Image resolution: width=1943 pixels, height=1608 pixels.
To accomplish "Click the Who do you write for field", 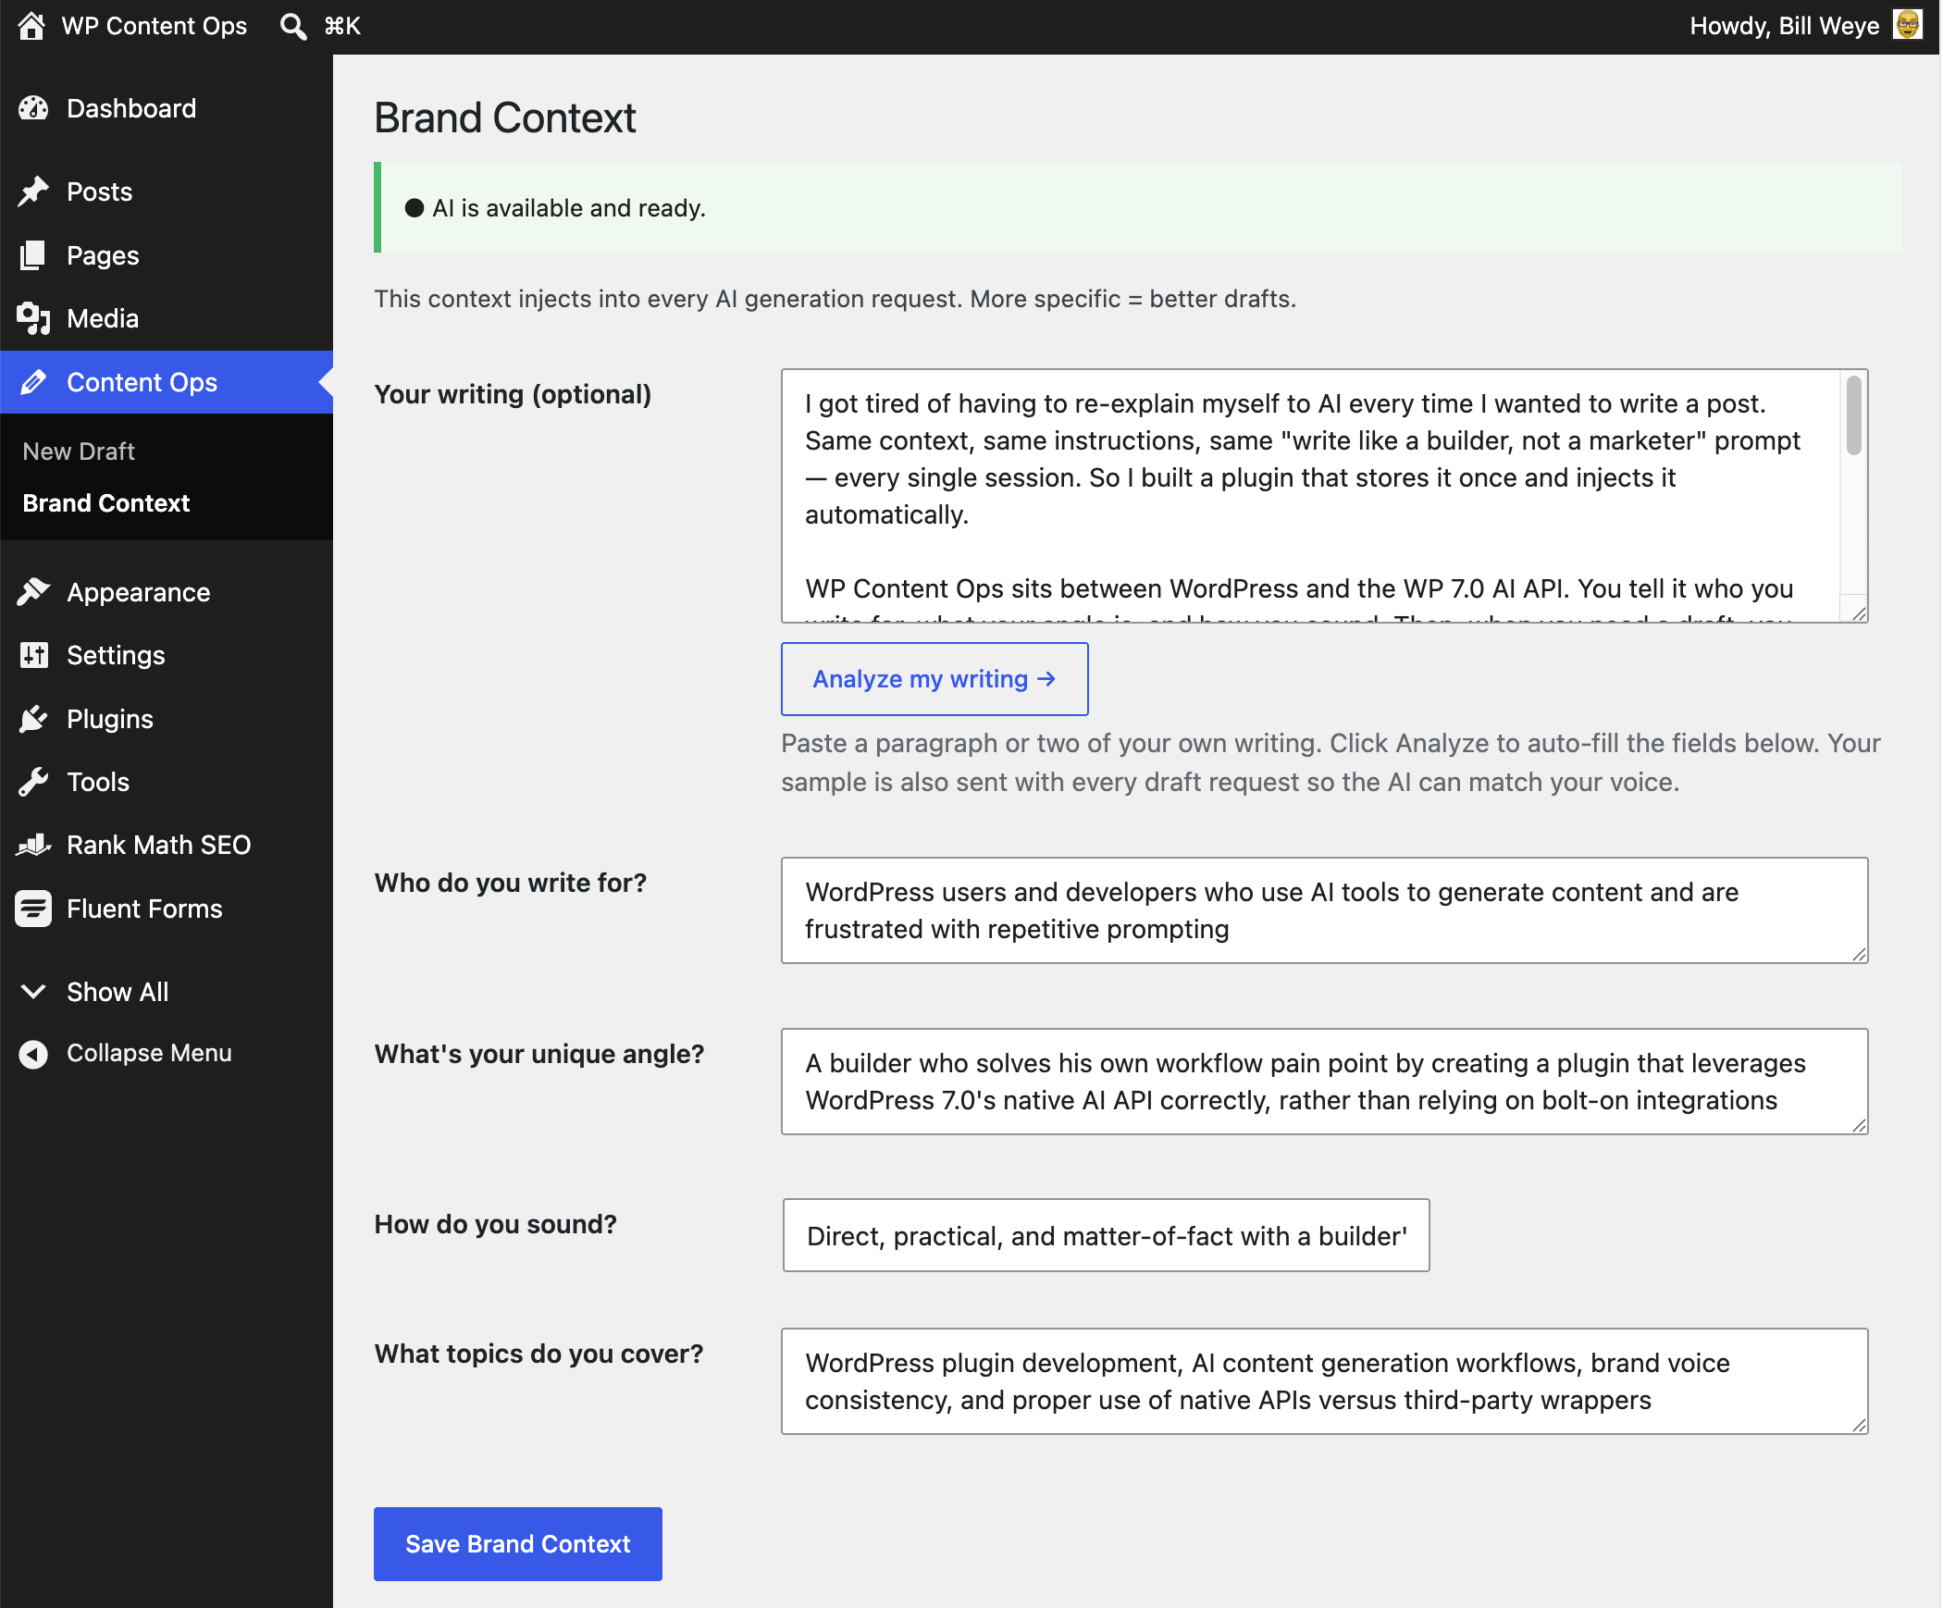I will (x=1324, y=910).
